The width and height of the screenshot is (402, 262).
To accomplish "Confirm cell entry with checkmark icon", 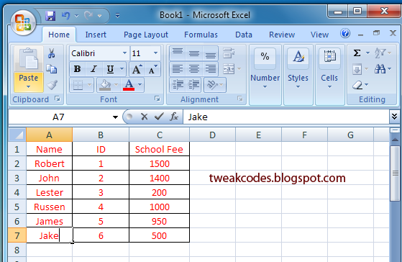I will coord(159,117).
